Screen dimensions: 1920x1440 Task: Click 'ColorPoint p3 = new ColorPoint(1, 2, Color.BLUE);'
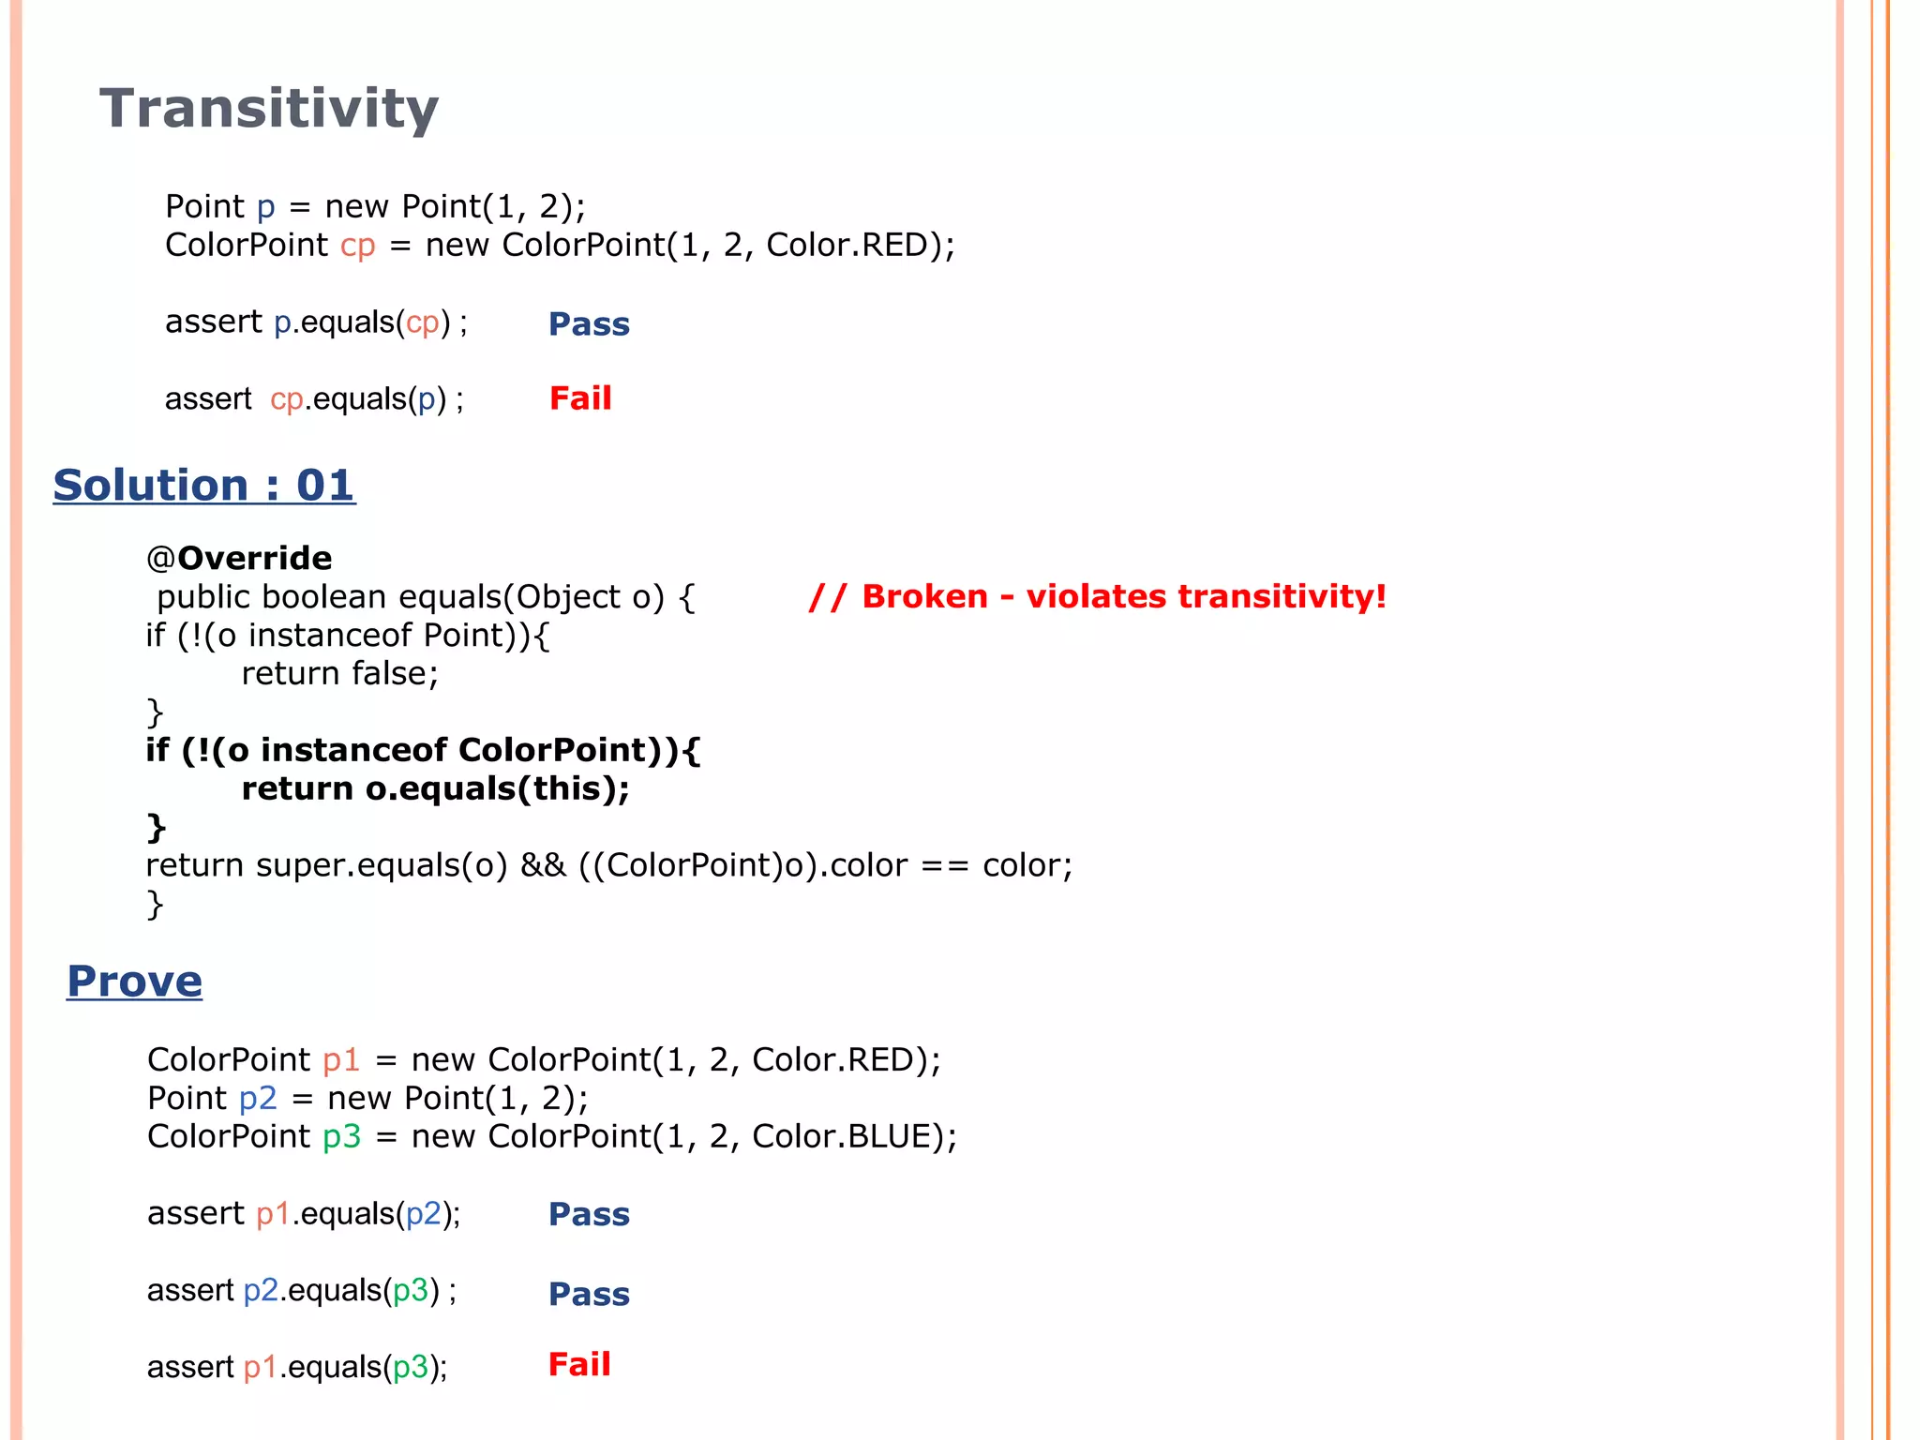[552, 1137]
